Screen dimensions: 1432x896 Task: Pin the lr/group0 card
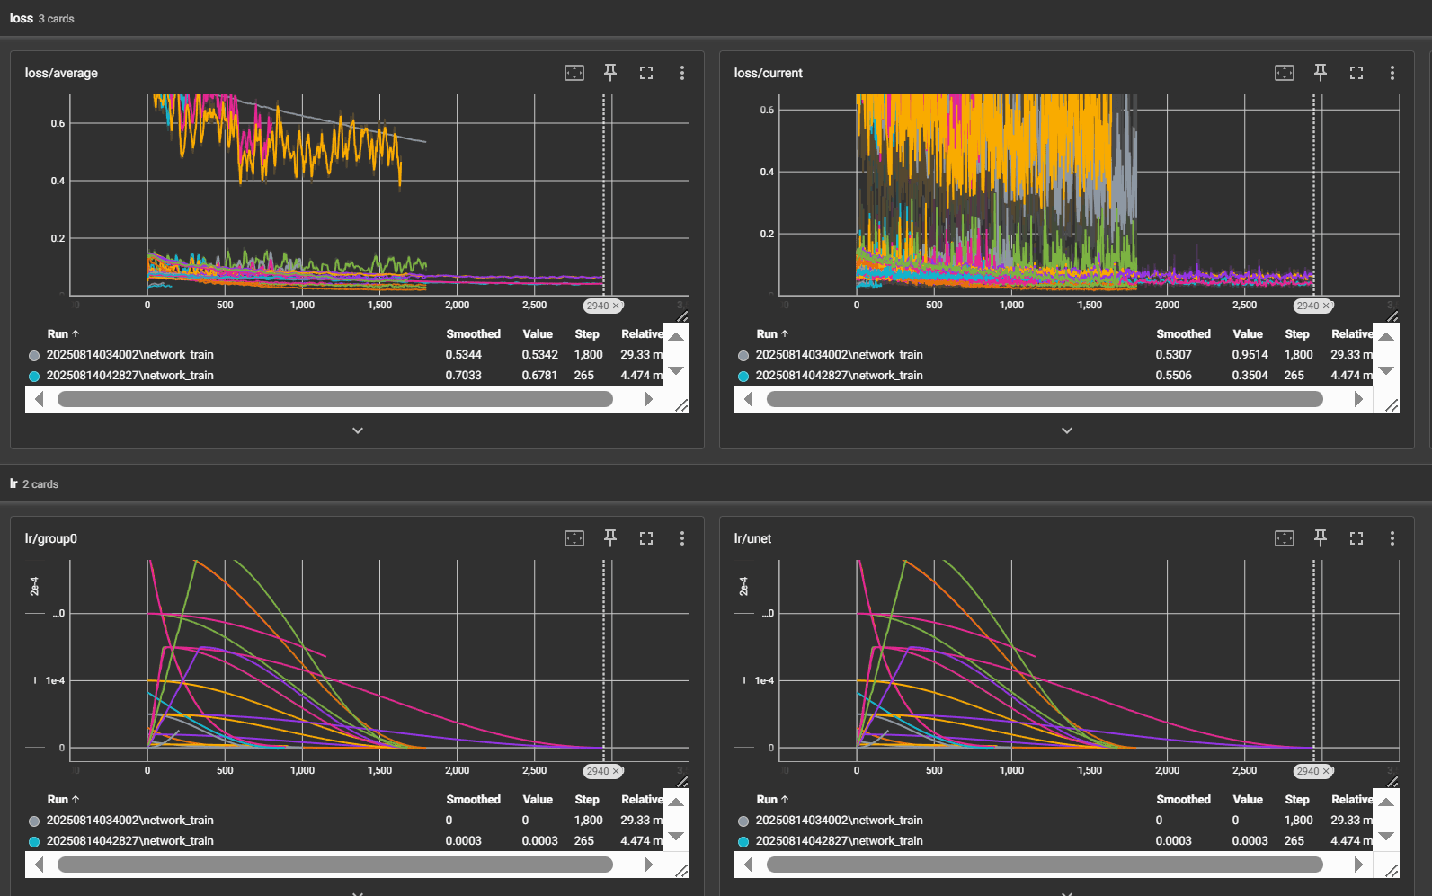(610, 538)
